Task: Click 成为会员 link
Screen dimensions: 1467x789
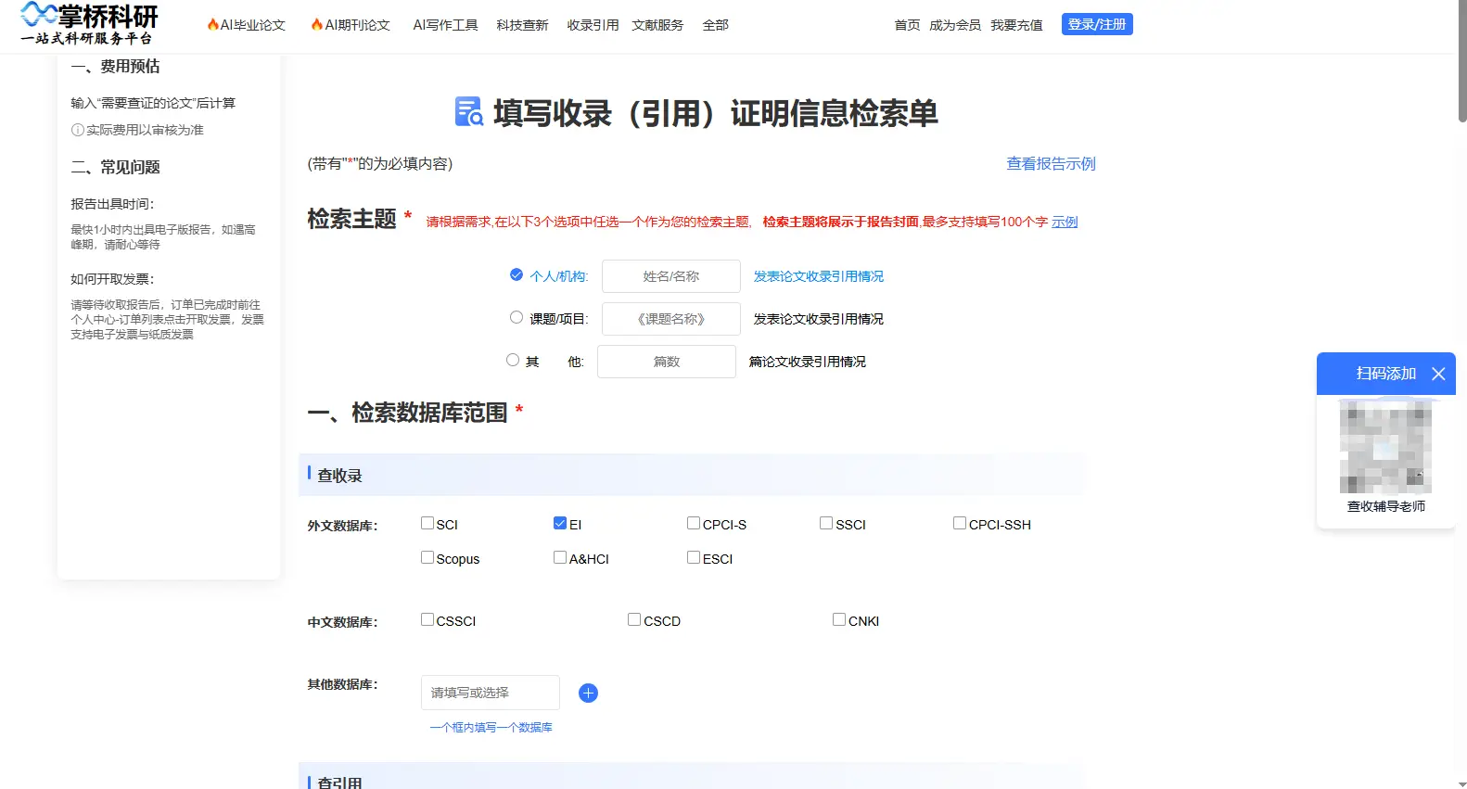Action: 955,25
